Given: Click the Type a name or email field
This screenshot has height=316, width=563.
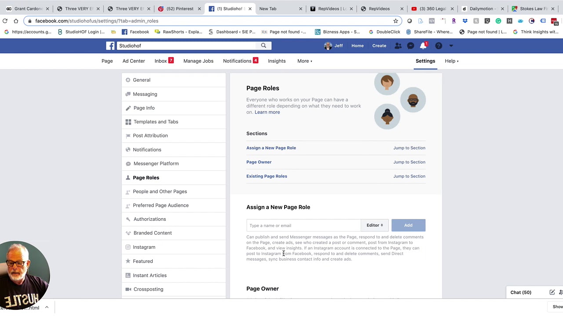Looking at the screenshot, I should (x=303, y=225).
